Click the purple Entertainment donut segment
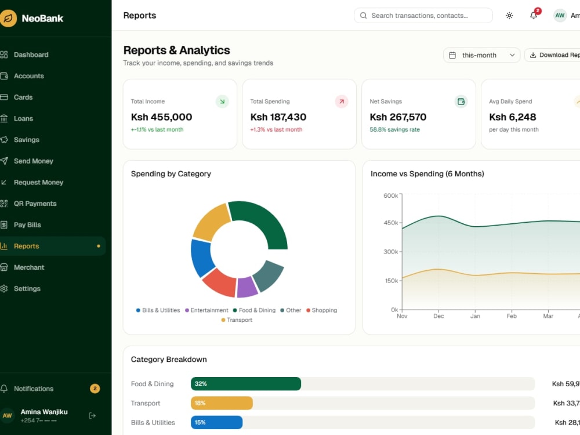This screenshot has width=580, height=435. coord(246,287)
